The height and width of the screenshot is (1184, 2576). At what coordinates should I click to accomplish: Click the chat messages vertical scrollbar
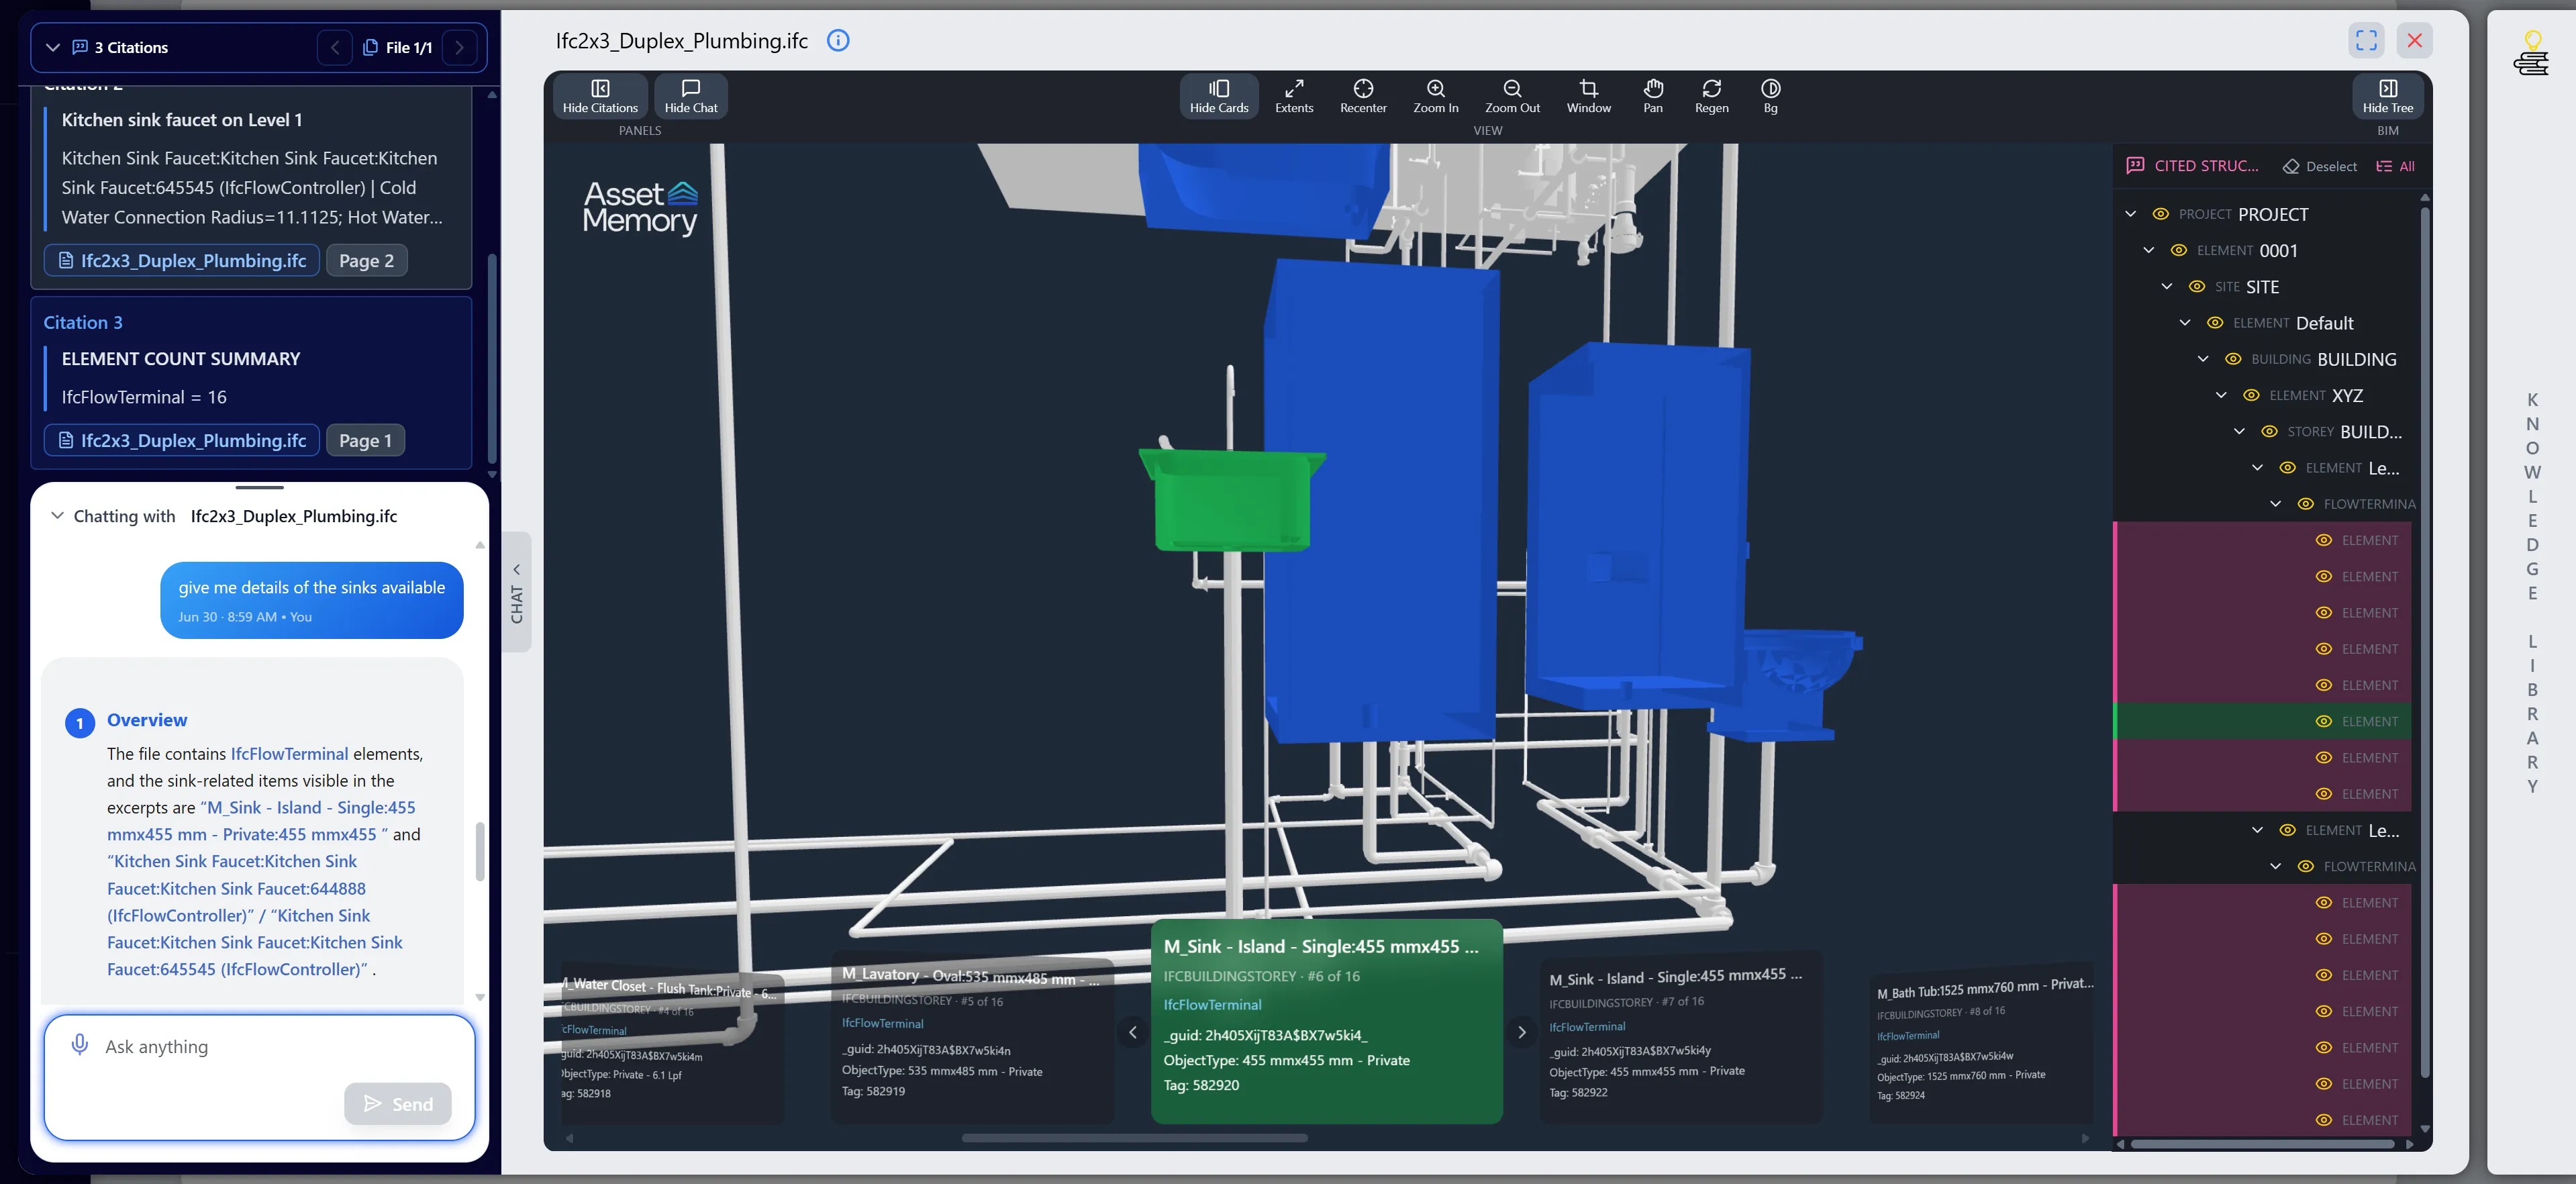pyautogui.click(x=479, y=851)
